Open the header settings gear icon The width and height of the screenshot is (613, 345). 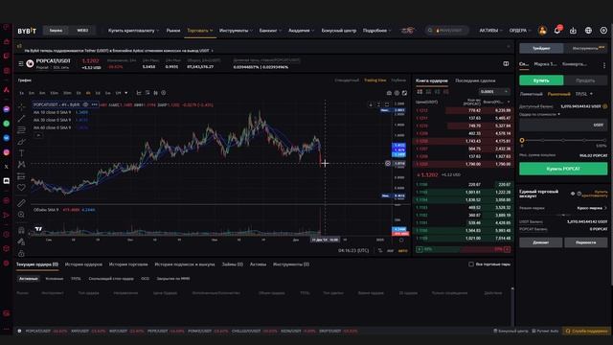[x=603, y=30]
